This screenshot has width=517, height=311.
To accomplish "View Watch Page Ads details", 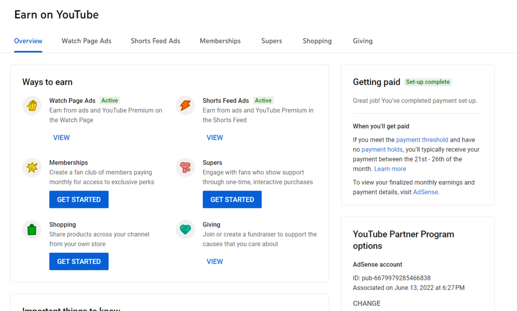I will [x=61, y=137].
